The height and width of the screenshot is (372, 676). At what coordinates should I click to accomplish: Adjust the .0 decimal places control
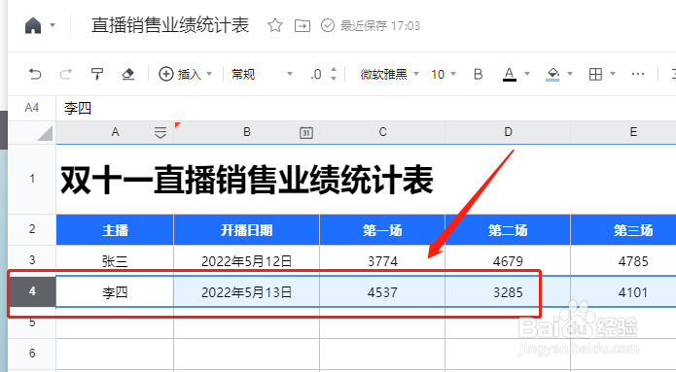(x=316, y=75)
